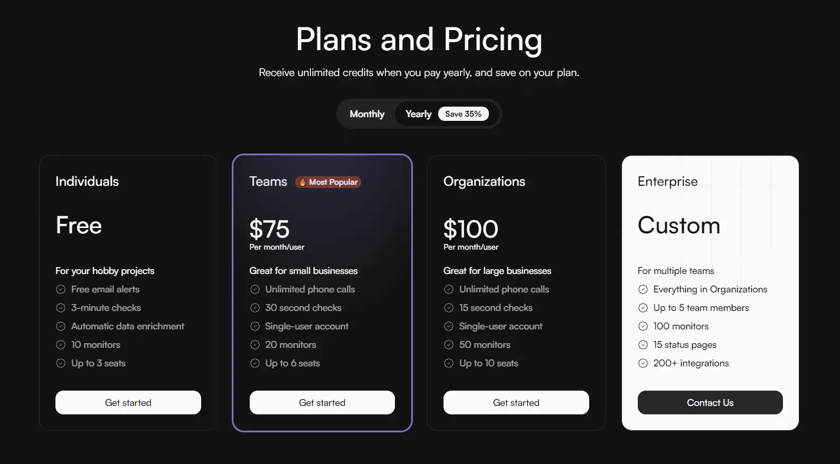840x464 pixels.
Task: Click checkmark icon beside Up to 6 seats
Action: (254, 363)
